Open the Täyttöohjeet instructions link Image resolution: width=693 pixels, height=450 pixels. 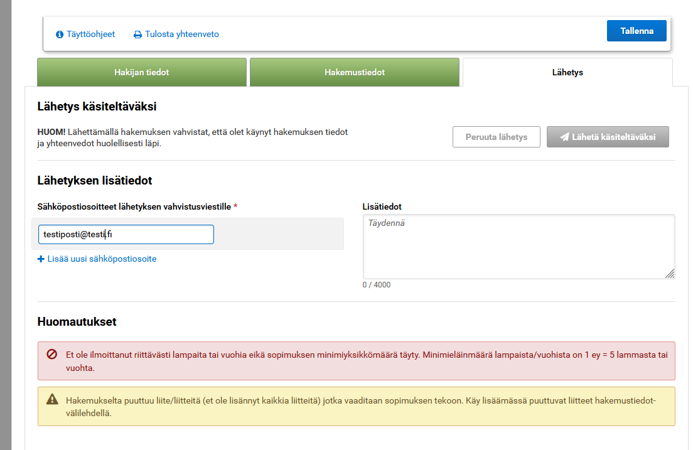(90, 35)
